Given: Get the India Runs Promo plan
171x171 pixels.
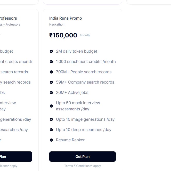Looking at the screenshot, I should (x=83, y=157).
